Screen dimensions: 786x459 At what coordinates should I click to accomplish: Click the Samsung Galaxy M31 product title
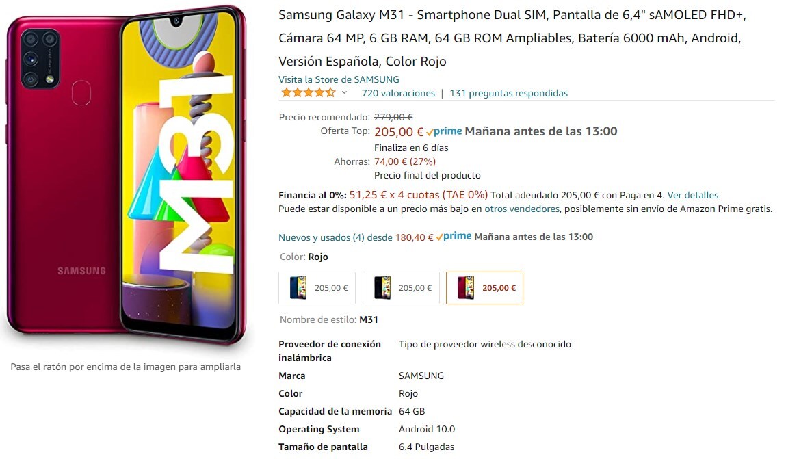(x=512, y=38)
